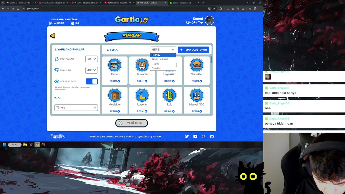Screen dimensions: 345x194
Task: Select the LoL theme icon
Action: [169, 95]
